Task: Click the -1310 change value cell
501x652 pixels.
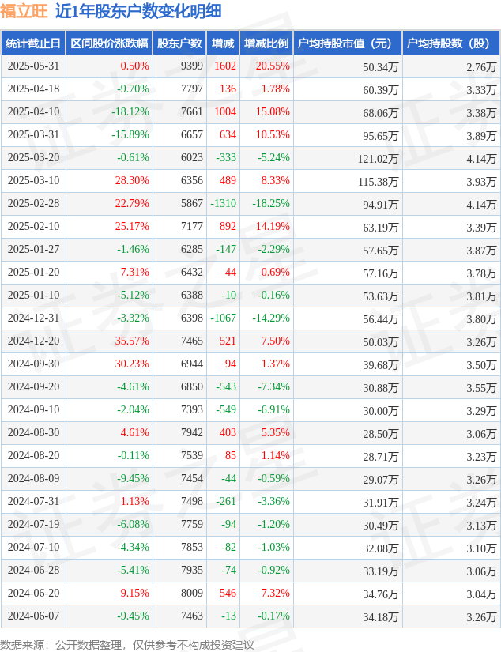Action: (224, 203)
